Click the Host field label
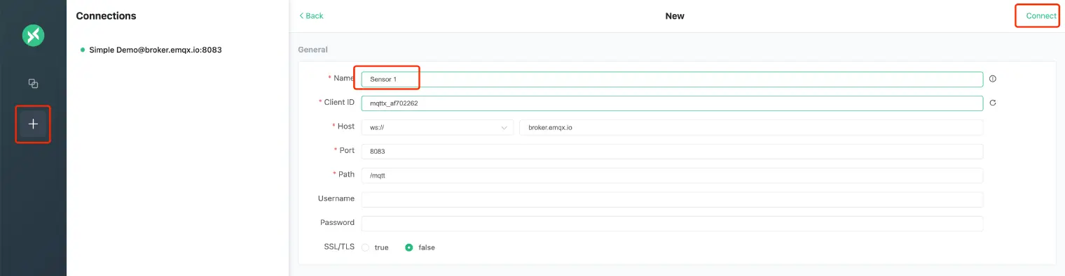Viewport: 1065px width, 276px height. [x=345, y=126]
